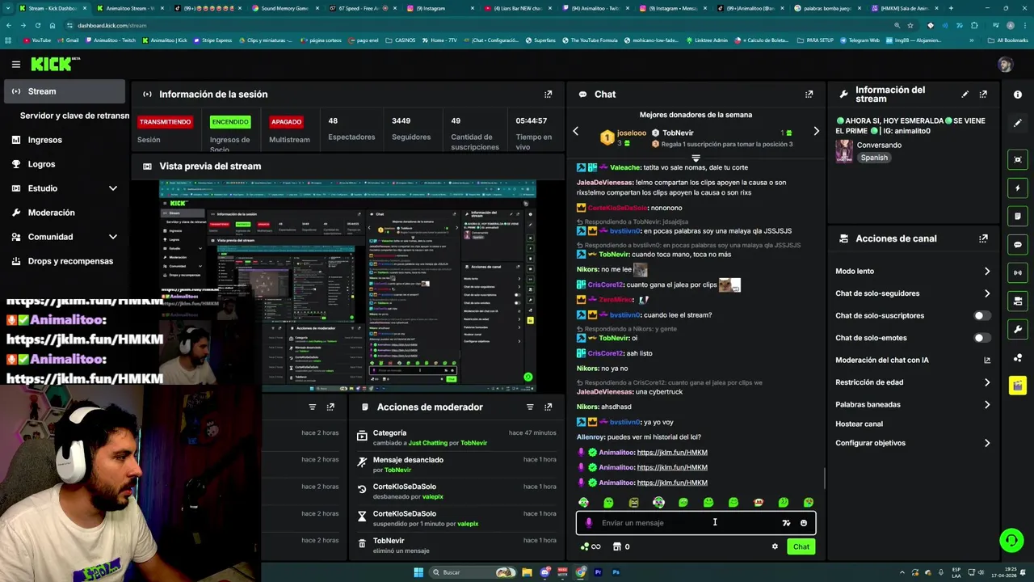Open the Windows Start button on taskbar

(x=418, y=572)
